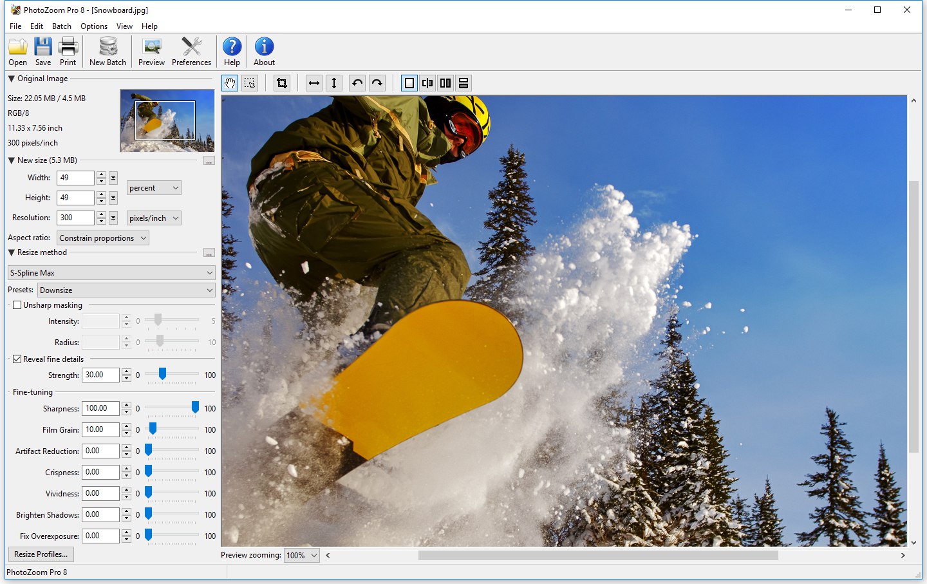Click the original image thumbnail

click(x=167, y=120)
